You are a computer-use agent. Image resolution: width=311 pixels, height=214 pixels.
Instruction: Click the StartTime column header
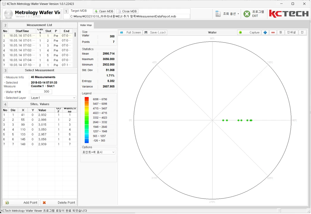[x=22, y=31]
